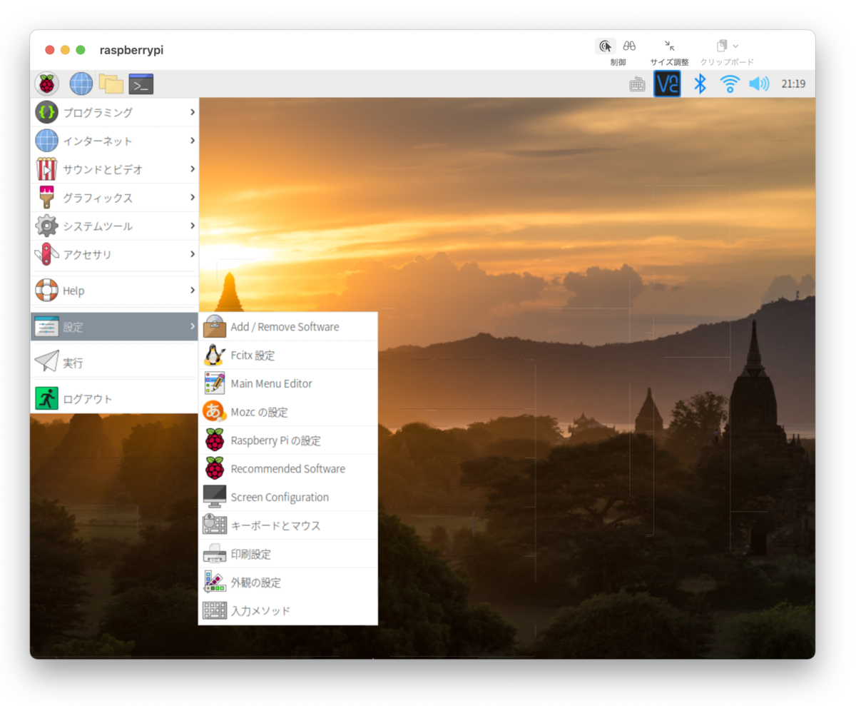Click the Help lifebuoy icon
This screenshot has height=706, width=856.
[x=46, y=291]
